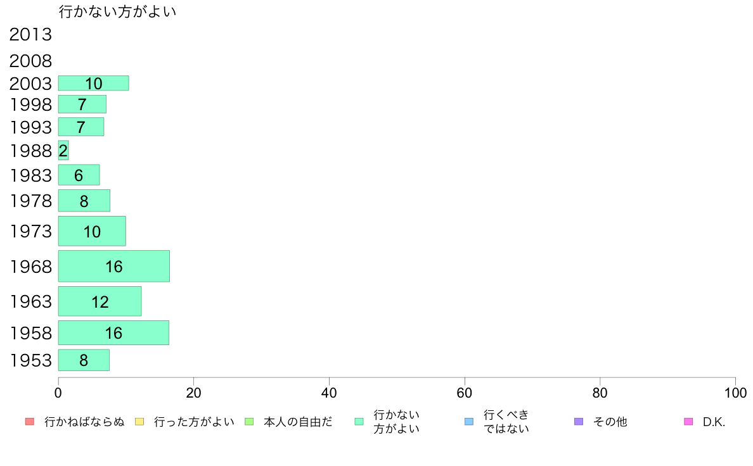
Task: Click the mint 行かない方がよい legend swatch
Action: tap(359, 422)
